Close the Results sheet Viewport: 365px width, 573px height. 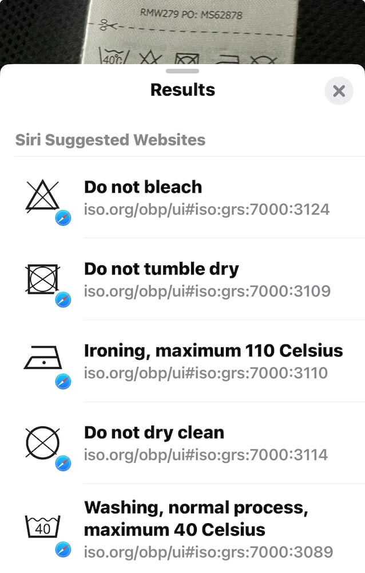[x=339, y=91]
